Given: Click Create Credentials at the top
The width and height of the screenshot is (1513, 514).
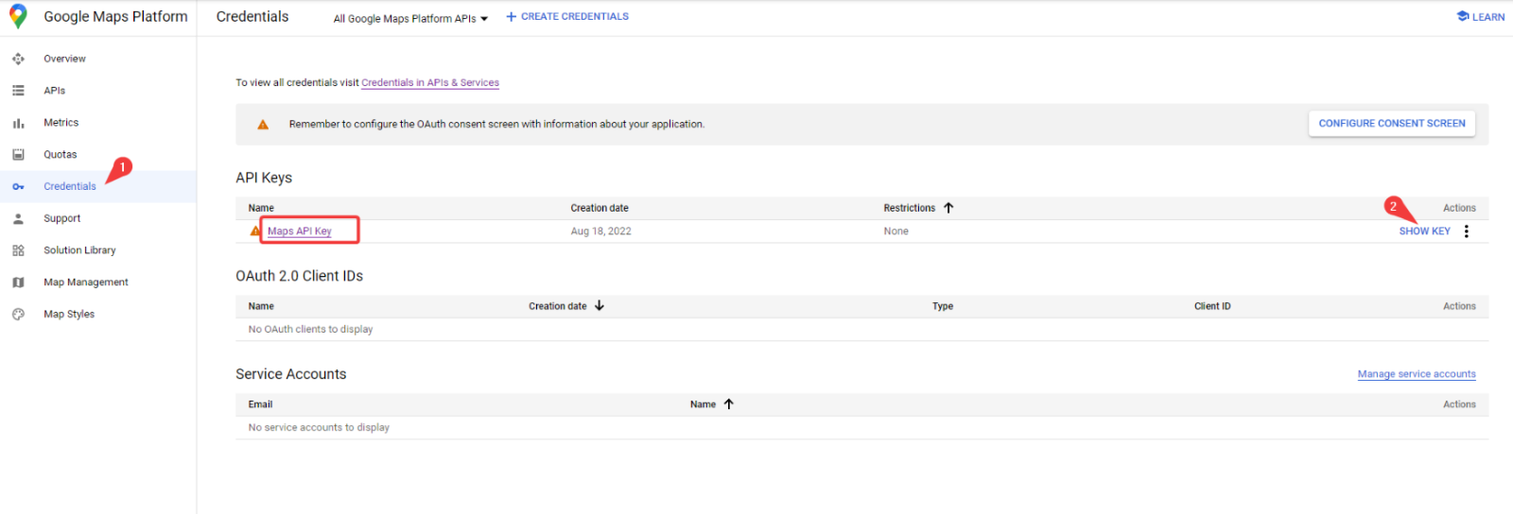Looking at the screenshot, I should click(567, 17).
